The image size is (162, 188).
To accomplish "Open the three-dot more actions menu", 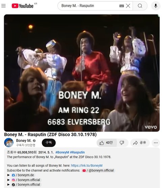I will pos(156,143).
